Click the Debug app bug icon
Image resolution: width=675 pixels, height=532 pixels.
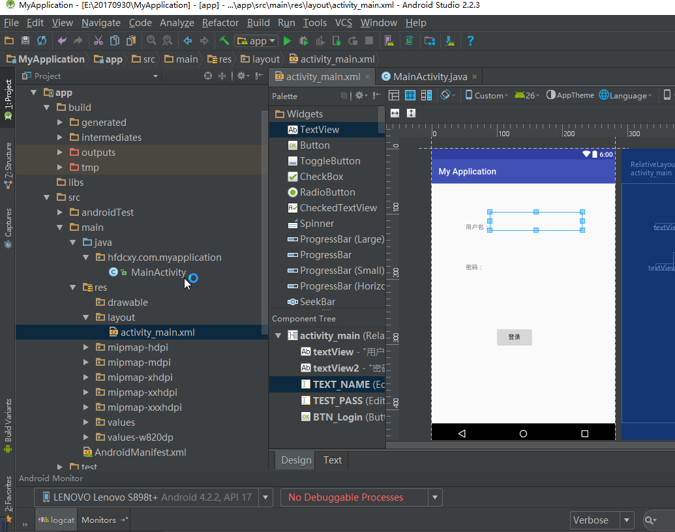click(x=303, y=41)
